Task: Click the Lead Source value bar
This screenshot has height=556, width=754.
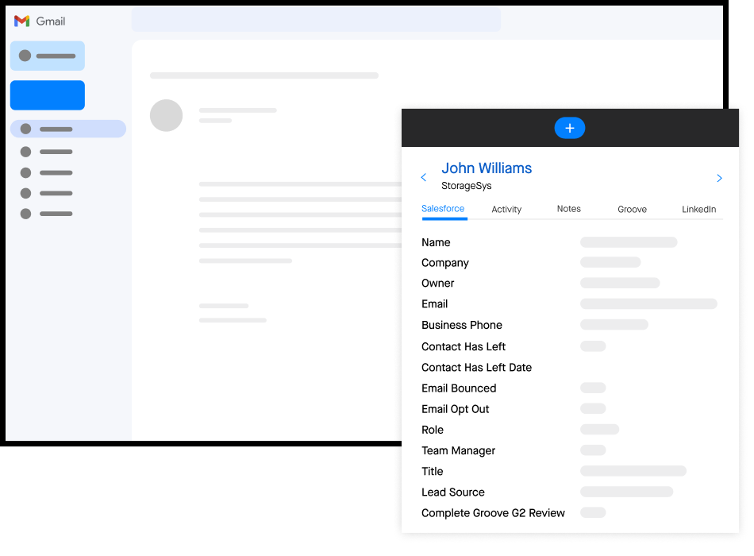Action: click(x=626, y=492)
